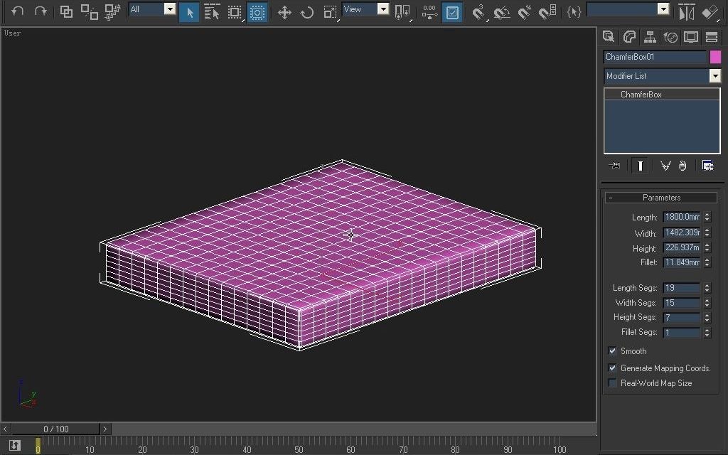Click Configure Modifier Sets button
The width and height of the screenshot is (728, 455).
[x=707, y=165]
